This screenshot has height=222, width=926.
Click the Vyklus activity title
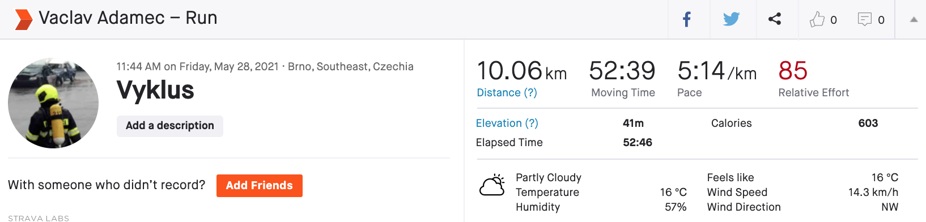pos(155,90)
